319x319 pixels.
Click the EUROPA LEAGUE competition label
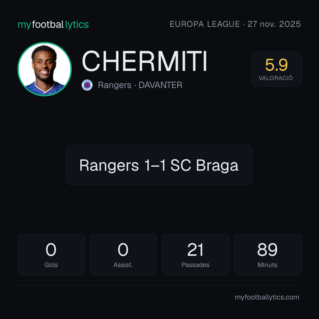(205, 24)
